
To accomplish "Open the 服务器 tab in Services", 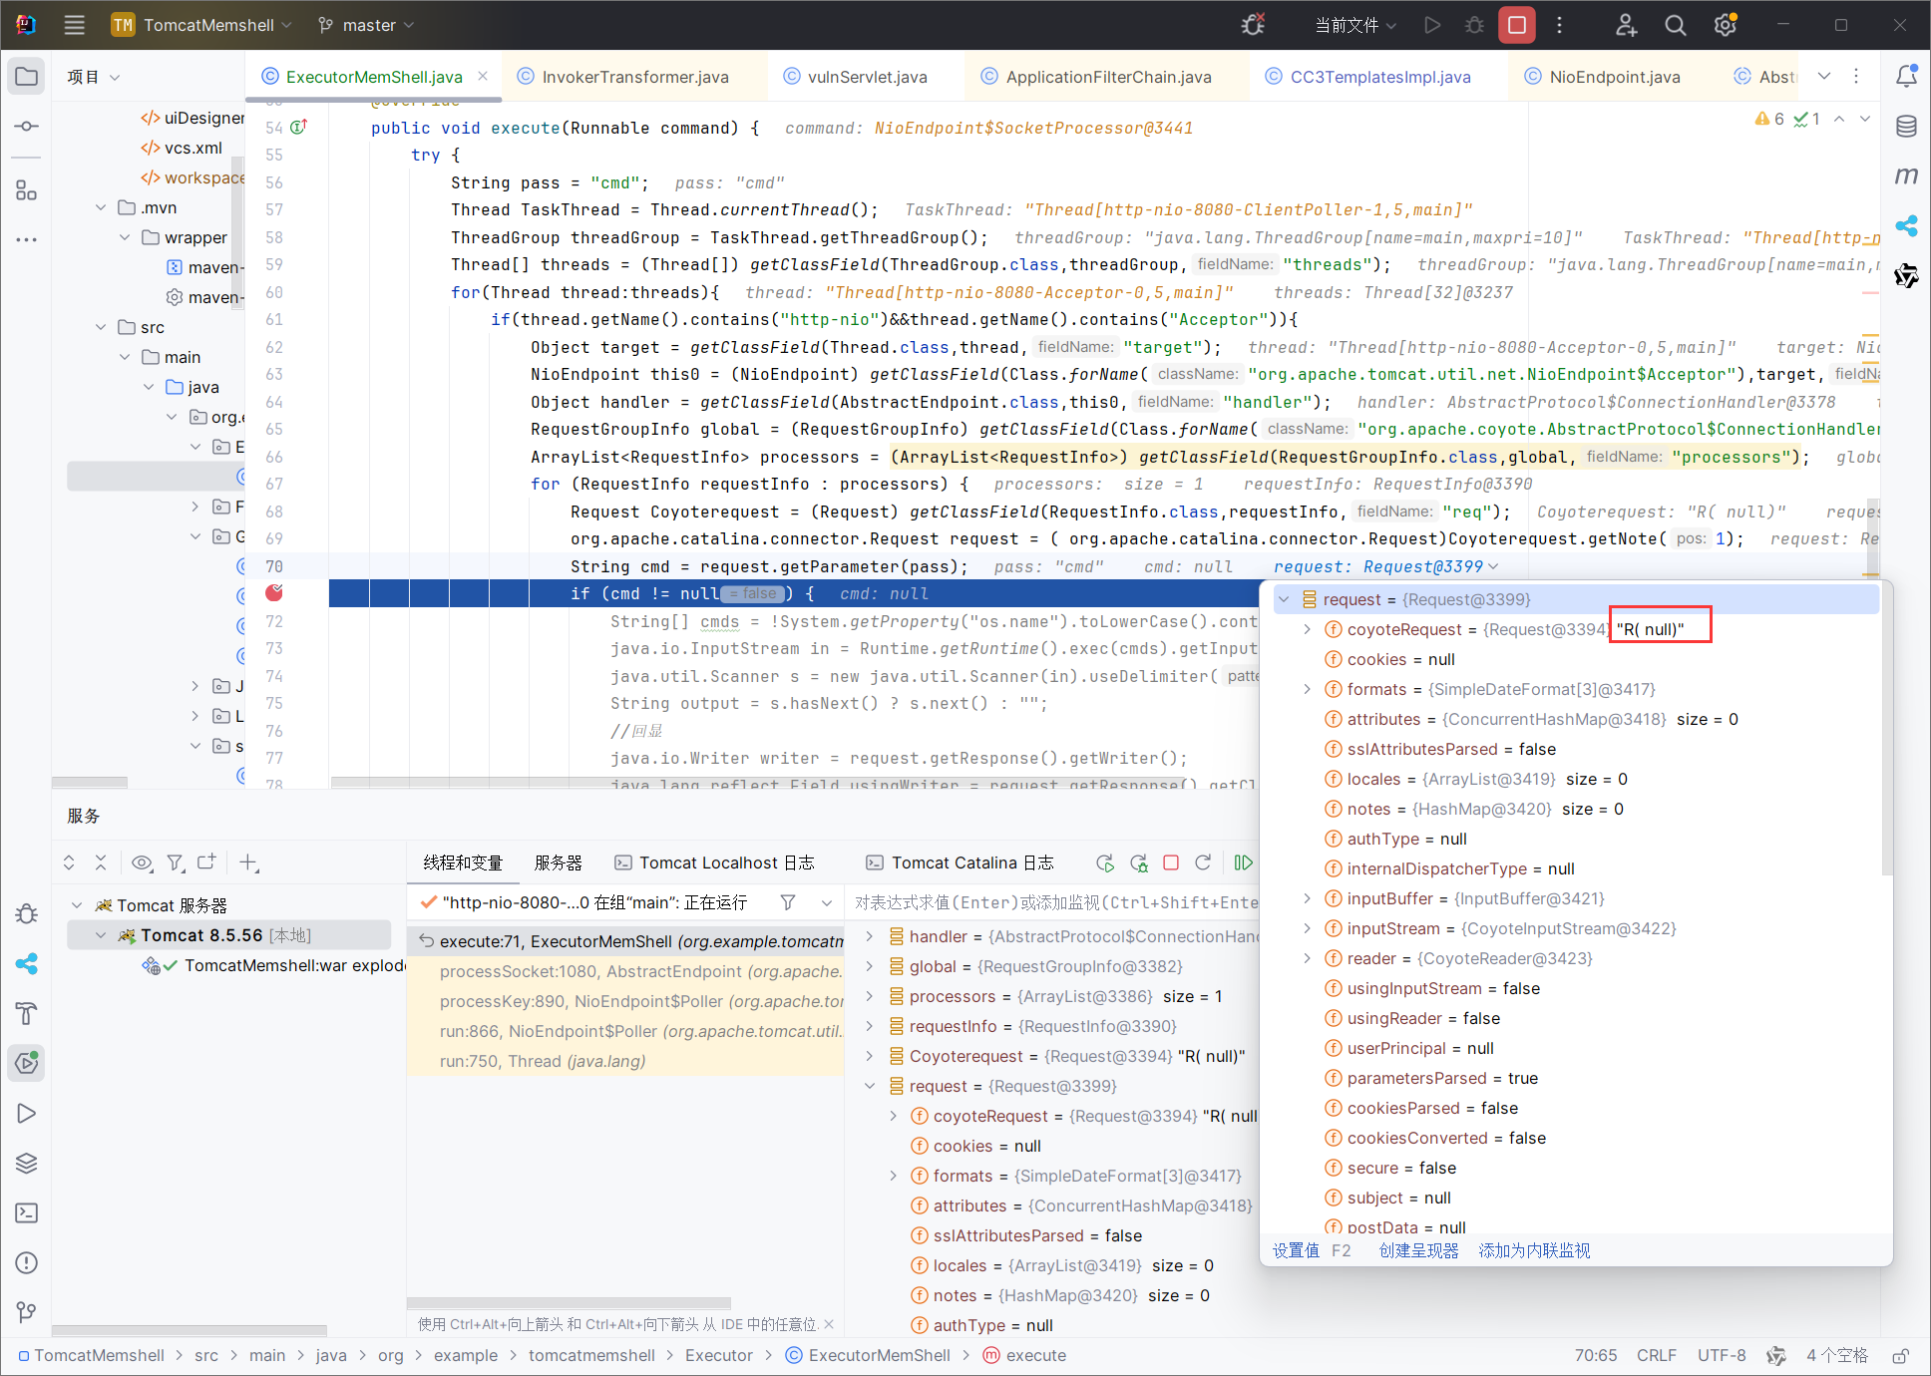I will pos(558,862).
